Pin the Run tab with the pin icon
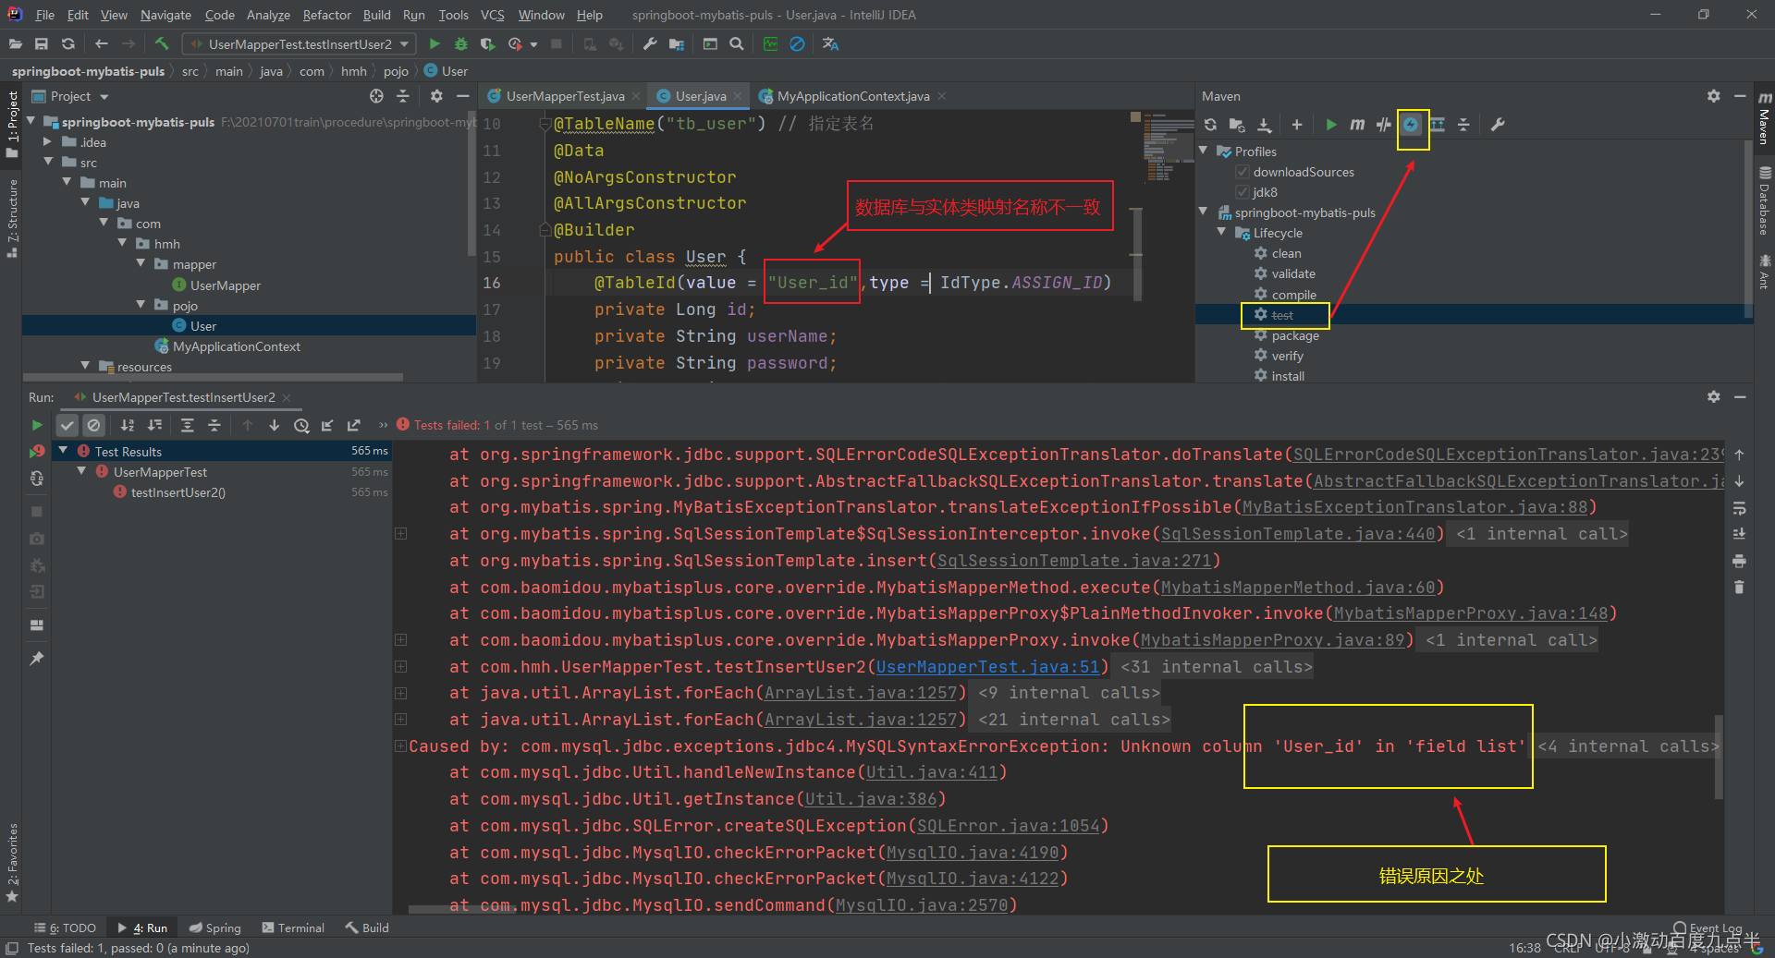Image resolution: width=1775 pixels, height=958 pixels. (x=36, y=658)
